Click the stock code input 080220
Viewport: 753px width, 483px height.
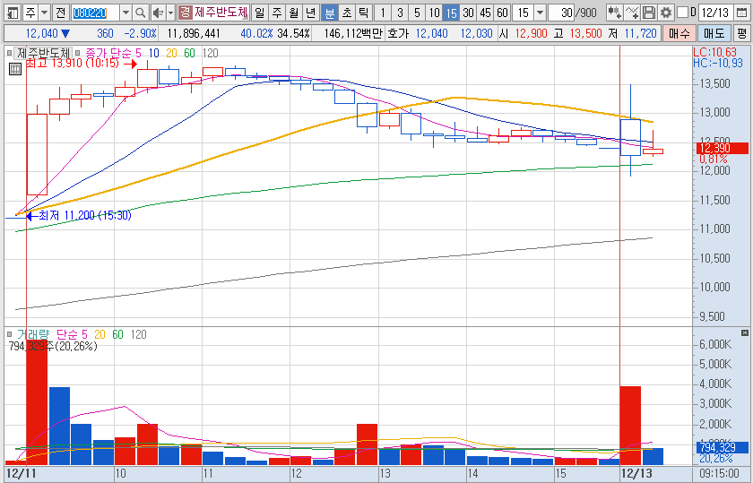(95, 13)
